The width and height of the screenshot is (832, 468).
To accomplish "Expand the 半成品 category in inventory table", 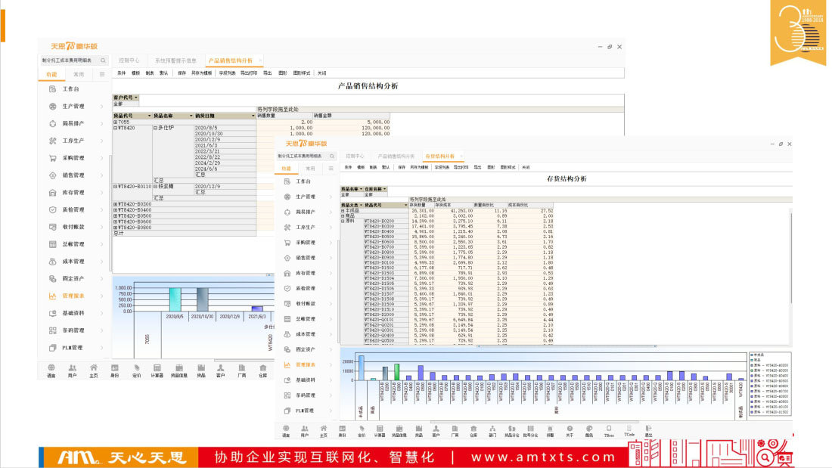I will (x=343, y=210).
